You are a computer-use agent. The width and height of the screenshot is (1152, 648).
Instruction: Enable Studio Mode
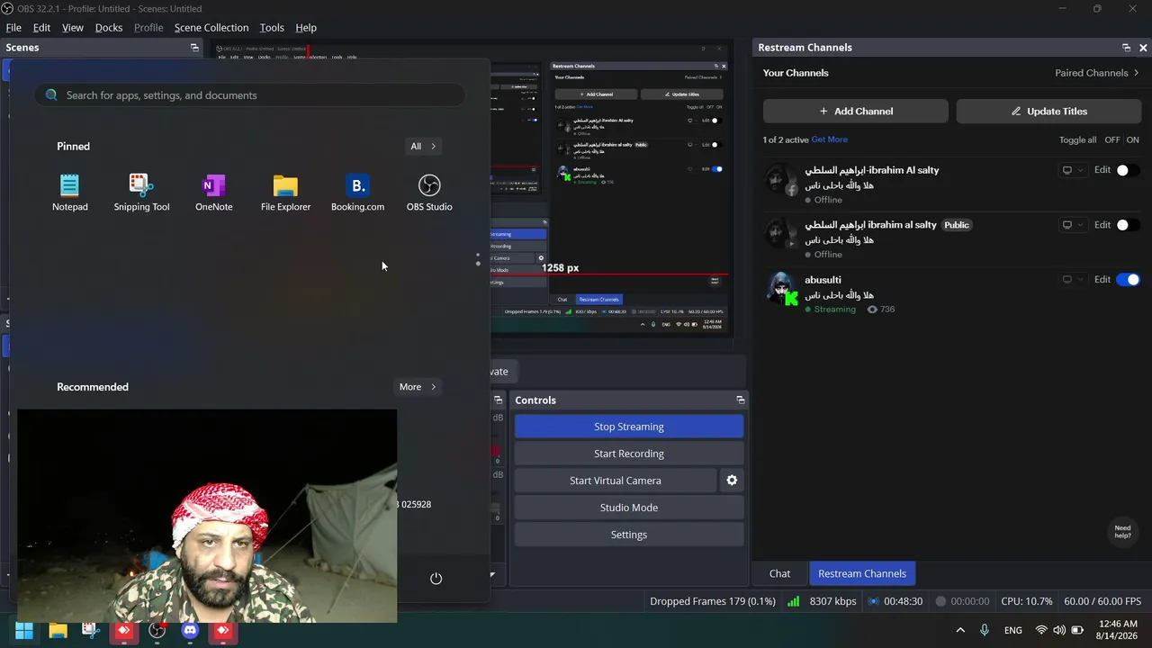click(x=629, y=508)
